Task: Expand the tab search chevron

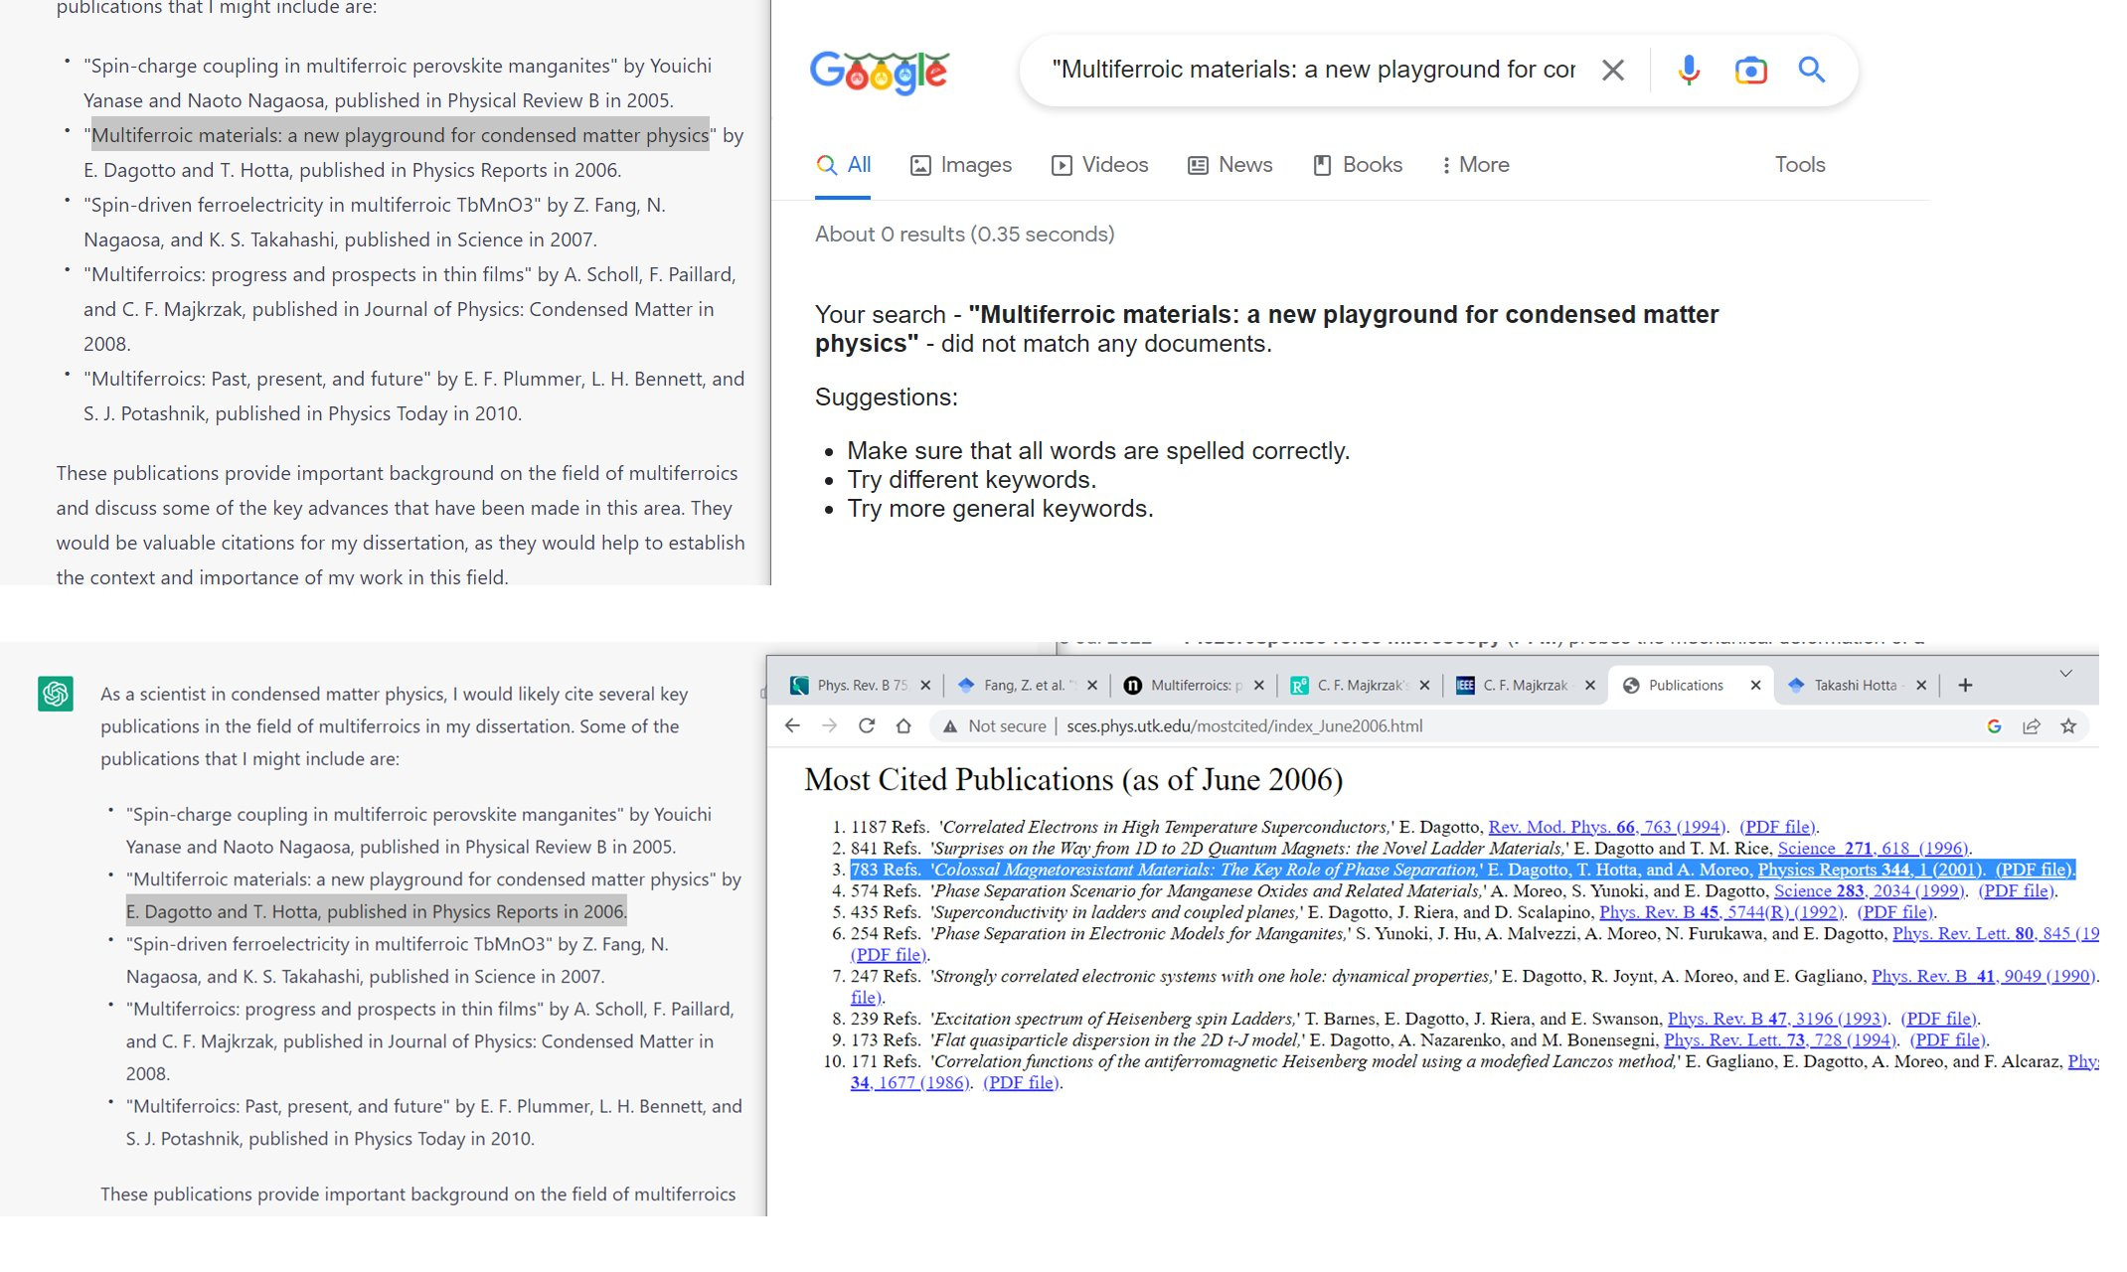Action: pos(2065,674)
